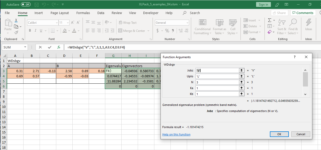The width and height of the screenshot is (321, 150).
Task: Open Format as Table menu
Action: click(219, 27)
